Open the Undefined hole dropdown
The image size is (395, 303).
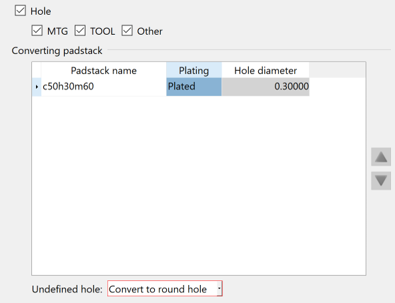point(165,288)
